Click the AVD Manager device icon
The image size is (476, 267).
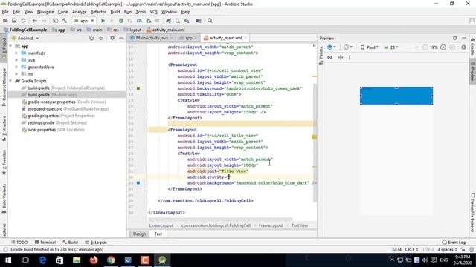click(178, 21)
